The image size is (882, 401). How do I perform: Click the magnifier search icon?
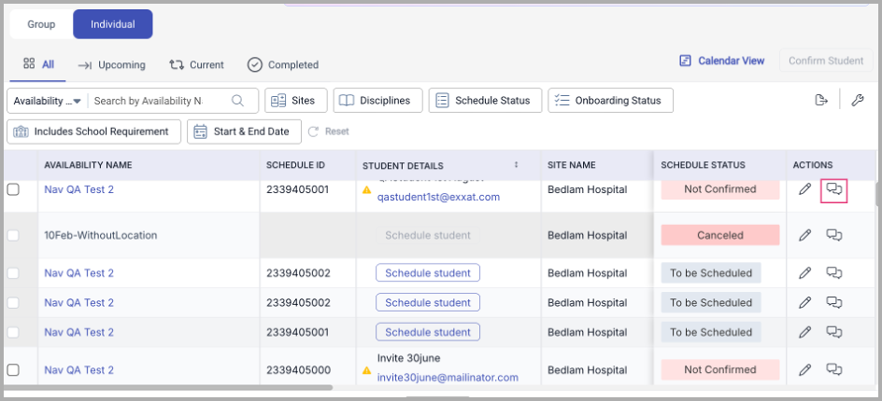point(237,101)
